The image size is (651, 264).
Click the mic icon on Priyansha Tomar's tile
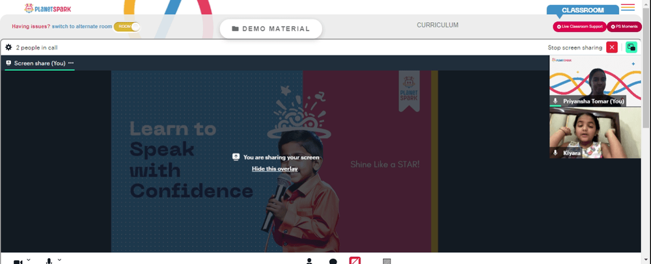coord(555,101)
